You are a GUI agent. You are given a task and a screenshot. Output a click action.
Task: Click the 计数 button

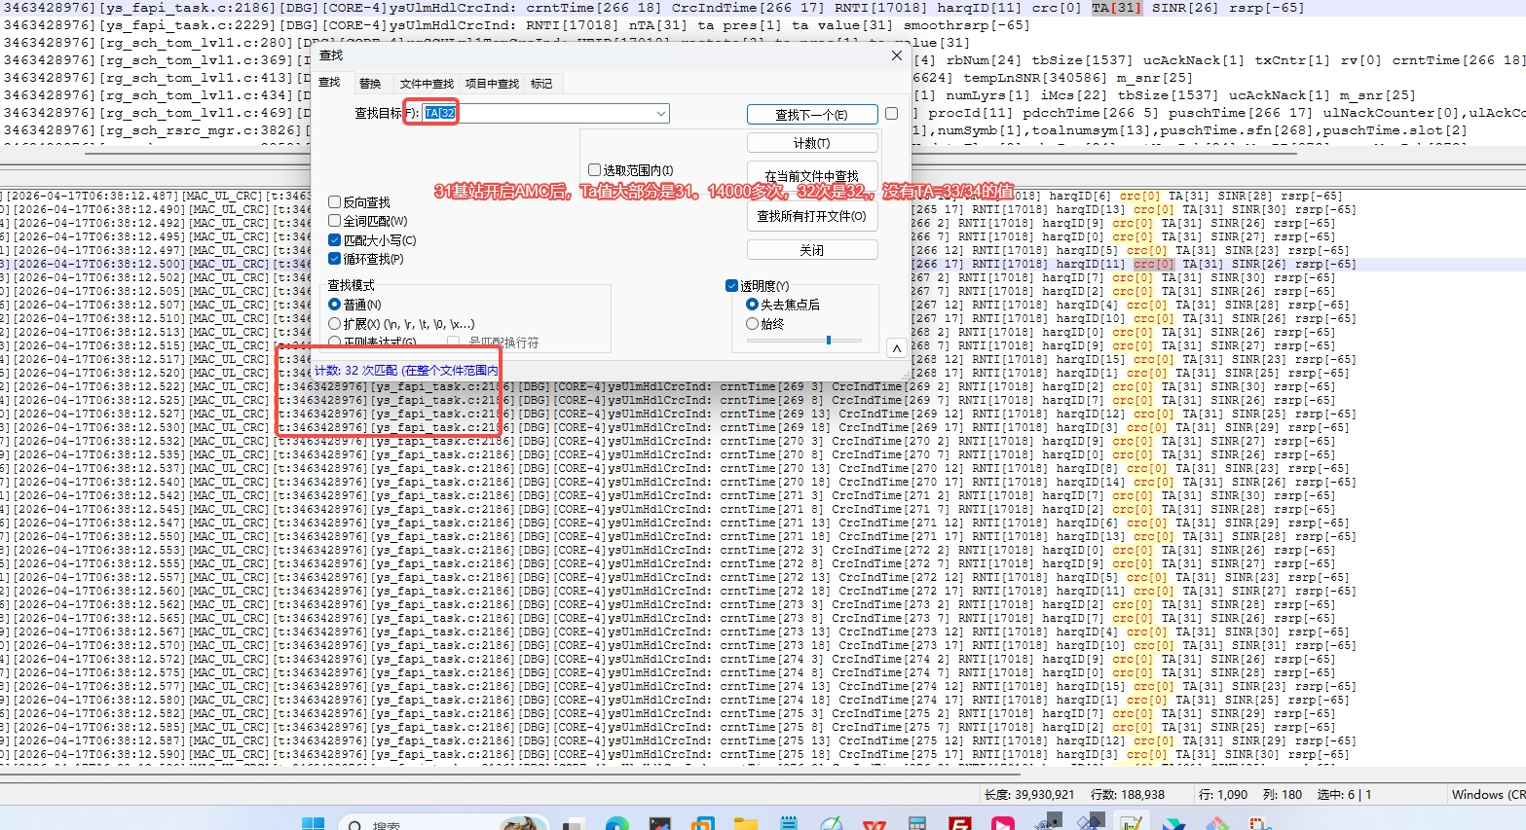(812, 143)
